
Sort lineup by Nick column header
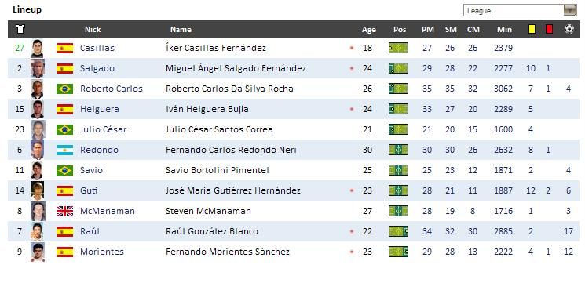pos(93,30)
